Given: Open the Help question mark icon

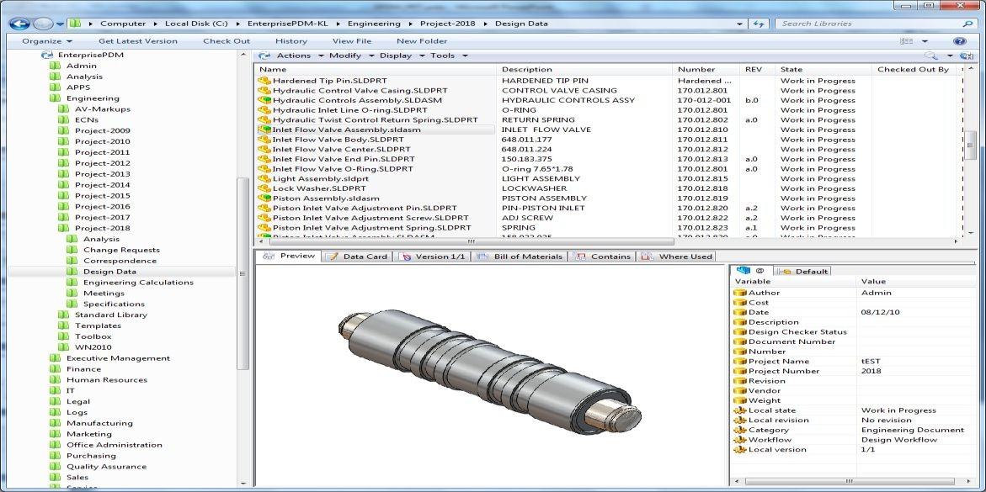Looking at the screenshot, I should click(x=959, y=41).
